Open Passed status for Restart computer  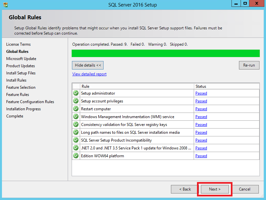201,109
